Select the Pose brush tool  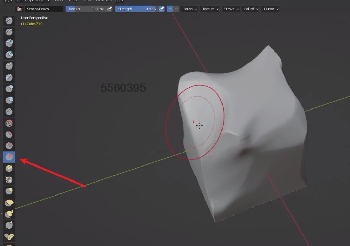click(9, 237)
